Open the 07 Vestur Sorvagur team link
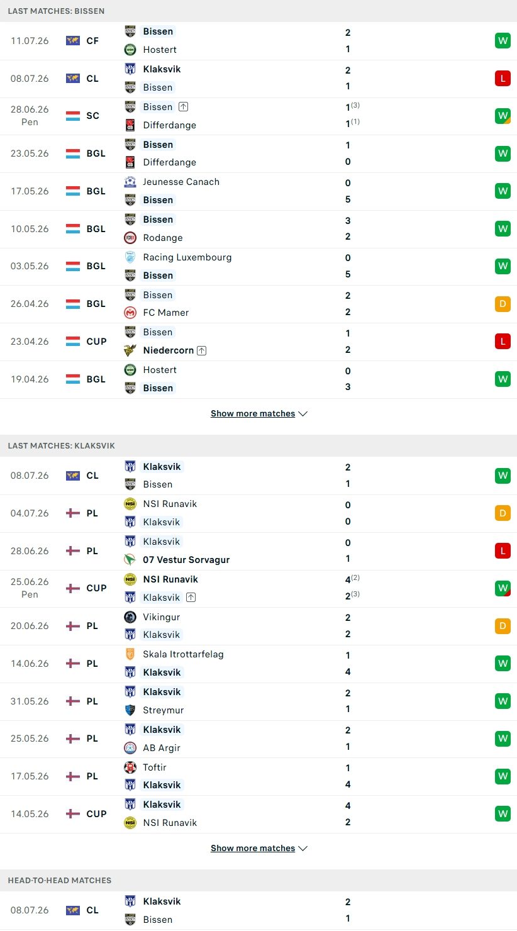This screenshot has width=517, height=931. [x=186, y=560]
